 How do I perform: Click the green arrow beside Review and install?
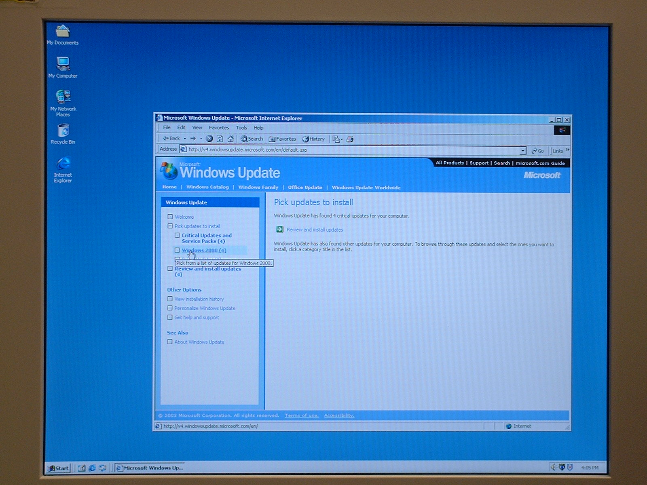279,230
